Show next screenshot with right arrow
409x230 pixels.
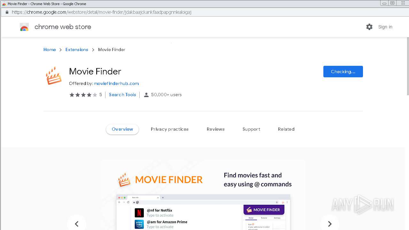330,224
